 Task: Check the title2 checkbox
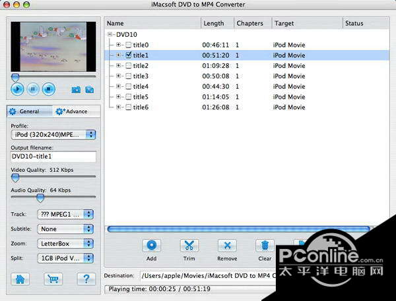129,66
